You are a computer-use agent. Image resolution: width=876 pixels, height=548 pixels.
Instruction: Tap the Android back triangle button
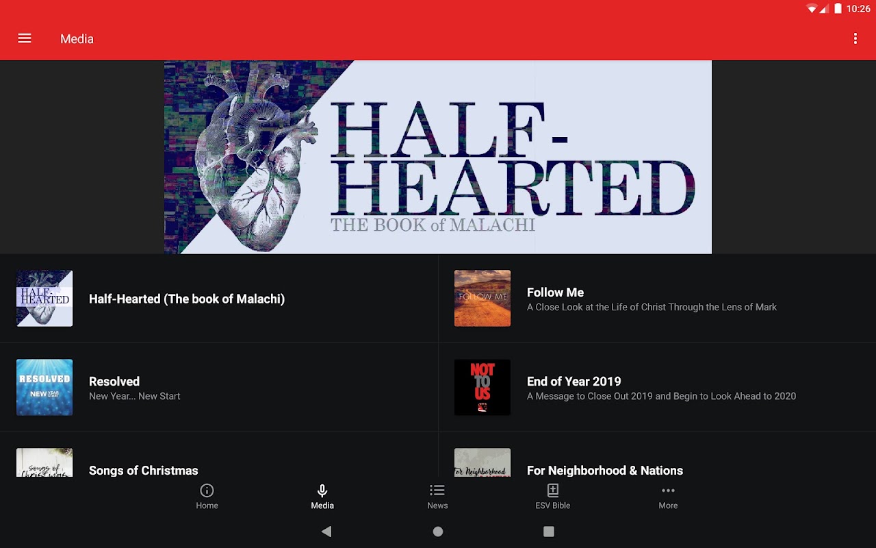coord(326,532)
